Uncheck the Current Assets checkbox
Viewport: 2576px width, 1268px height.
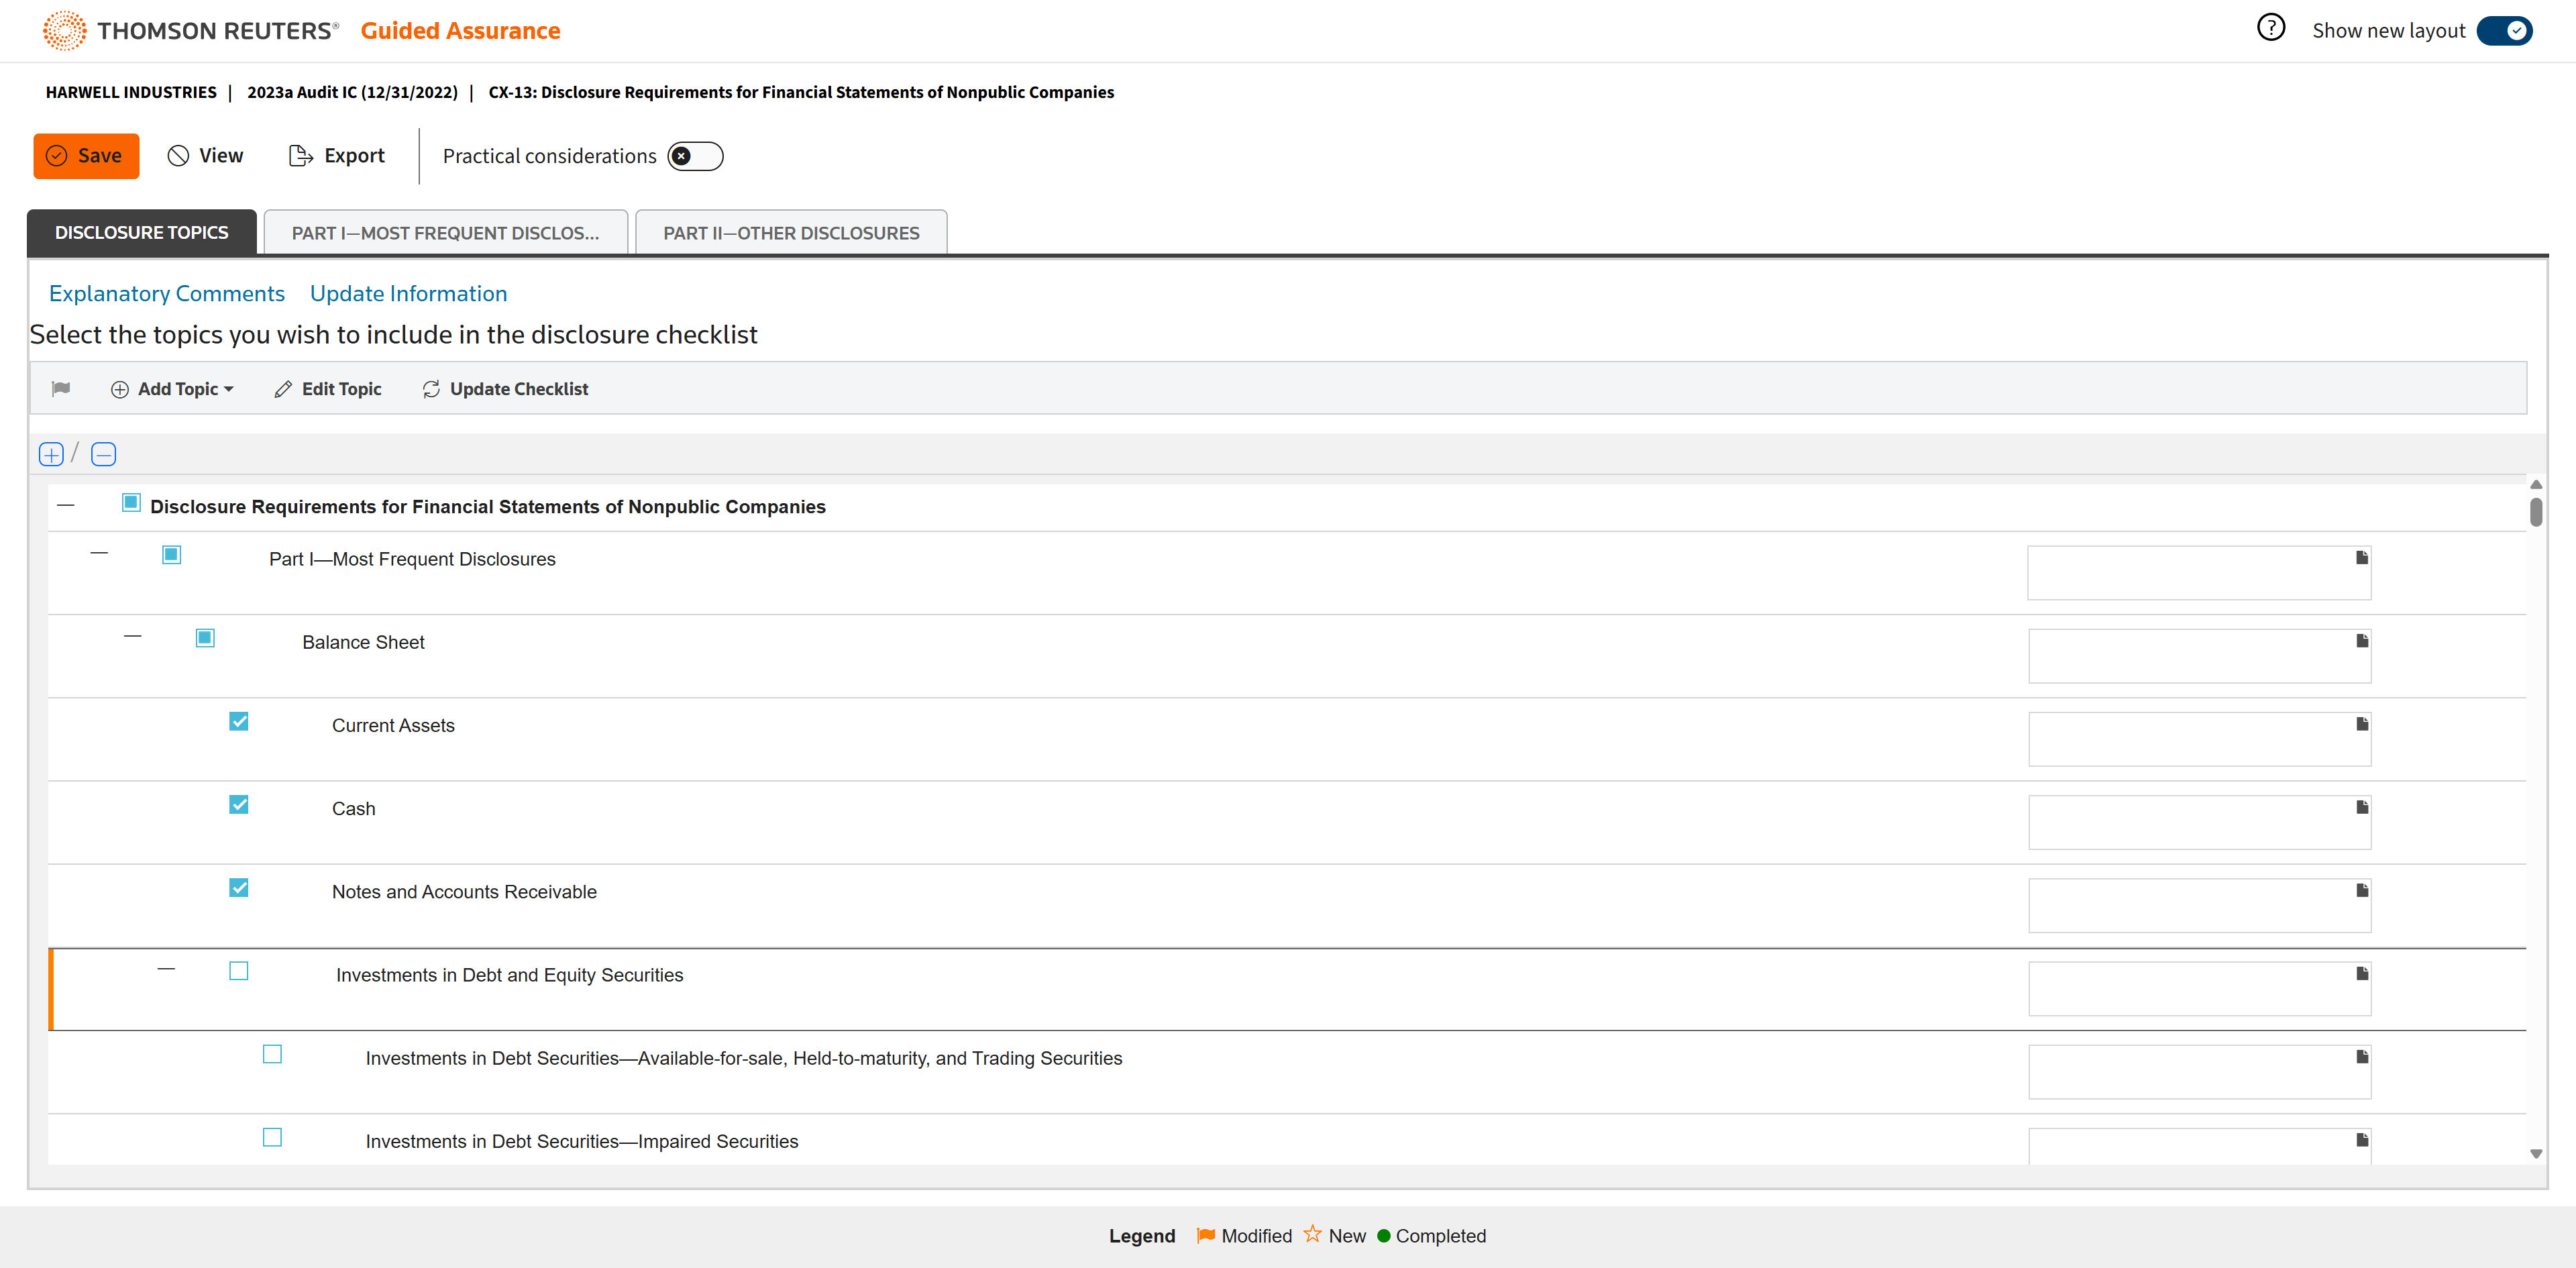239,722
